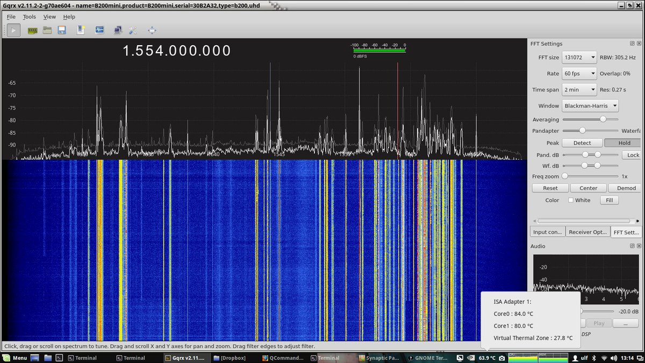Click the NVIDIA tray icon
This screenshot has width=645, height=363.
coord(471,358)
